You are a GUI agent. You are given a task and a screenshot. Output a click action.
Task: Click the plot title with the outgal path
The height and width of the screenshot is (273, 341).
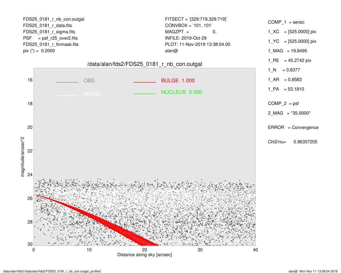point(144,64)
